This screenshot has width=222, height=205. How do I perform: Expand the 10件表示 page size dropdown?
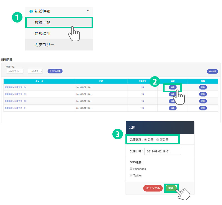click(35, 71)
